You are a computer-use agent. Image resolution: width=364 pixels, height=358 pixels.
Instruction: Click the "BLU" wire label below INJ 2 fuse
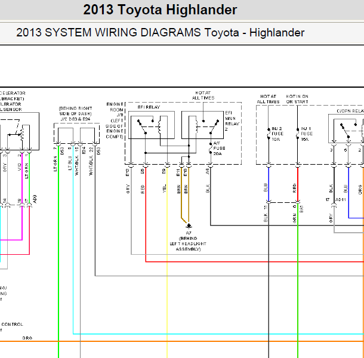coord(266,187)
